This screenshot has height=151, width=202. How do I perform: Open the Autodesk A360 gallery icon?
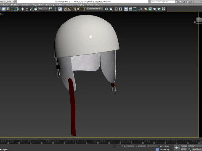point(164,9)
